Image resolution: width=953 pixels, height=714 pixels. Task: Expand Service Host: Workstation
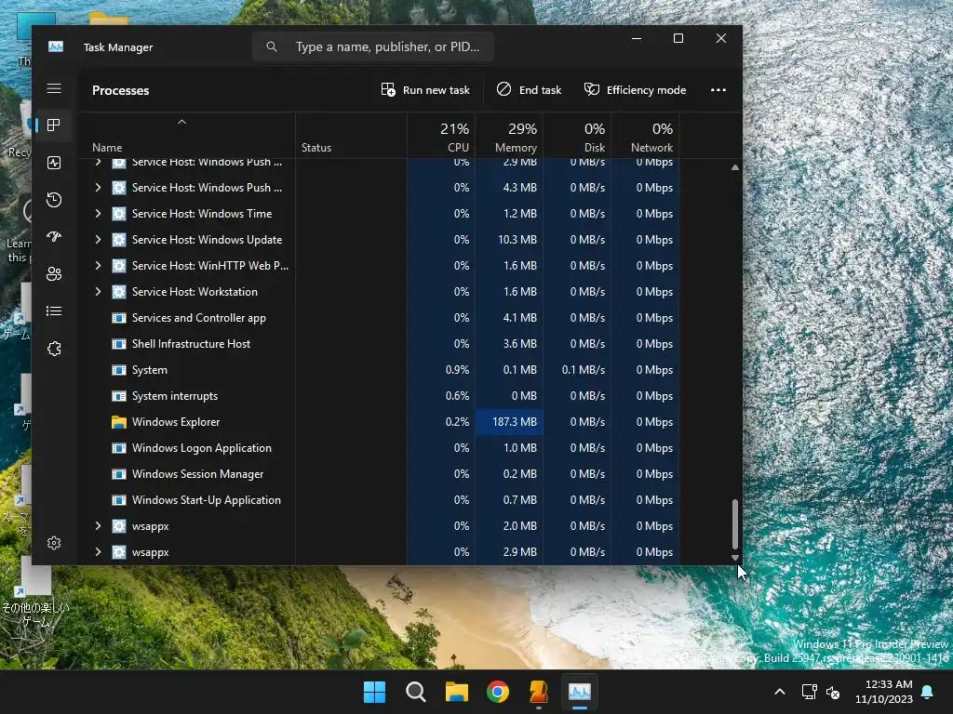click(98, 292)
